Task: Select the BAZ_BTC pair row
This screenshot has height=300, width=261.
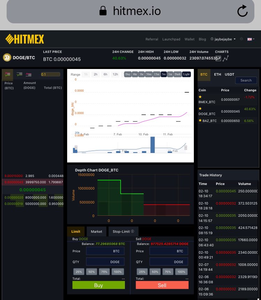Action: pos(228,121)
